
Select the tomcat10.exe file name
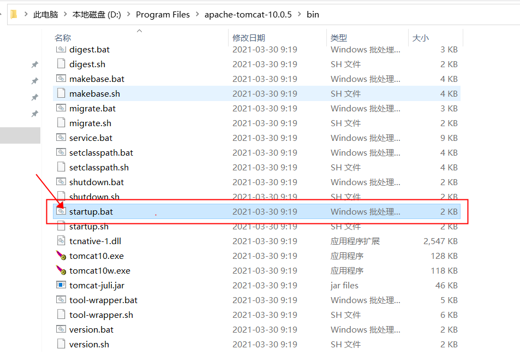97,256
